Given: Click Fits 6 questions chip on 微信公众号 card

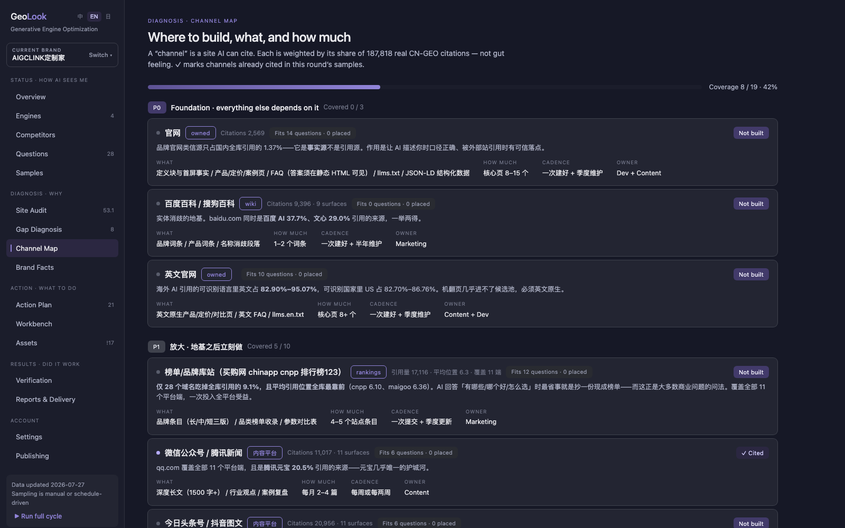Looking at the screenshot, I should [416, 452].
